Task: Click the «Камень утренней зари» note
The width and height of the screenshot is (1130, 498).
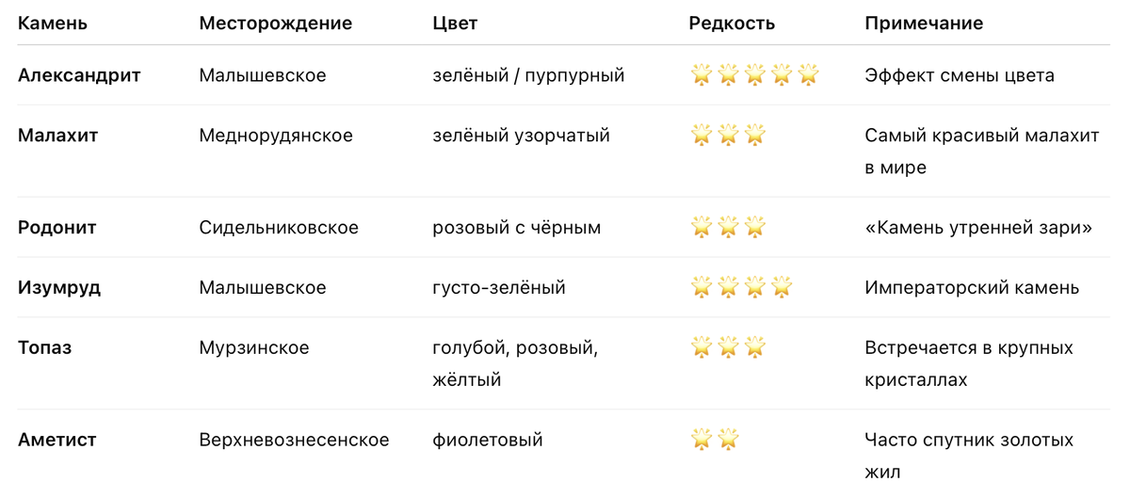Action: point(978,228)
